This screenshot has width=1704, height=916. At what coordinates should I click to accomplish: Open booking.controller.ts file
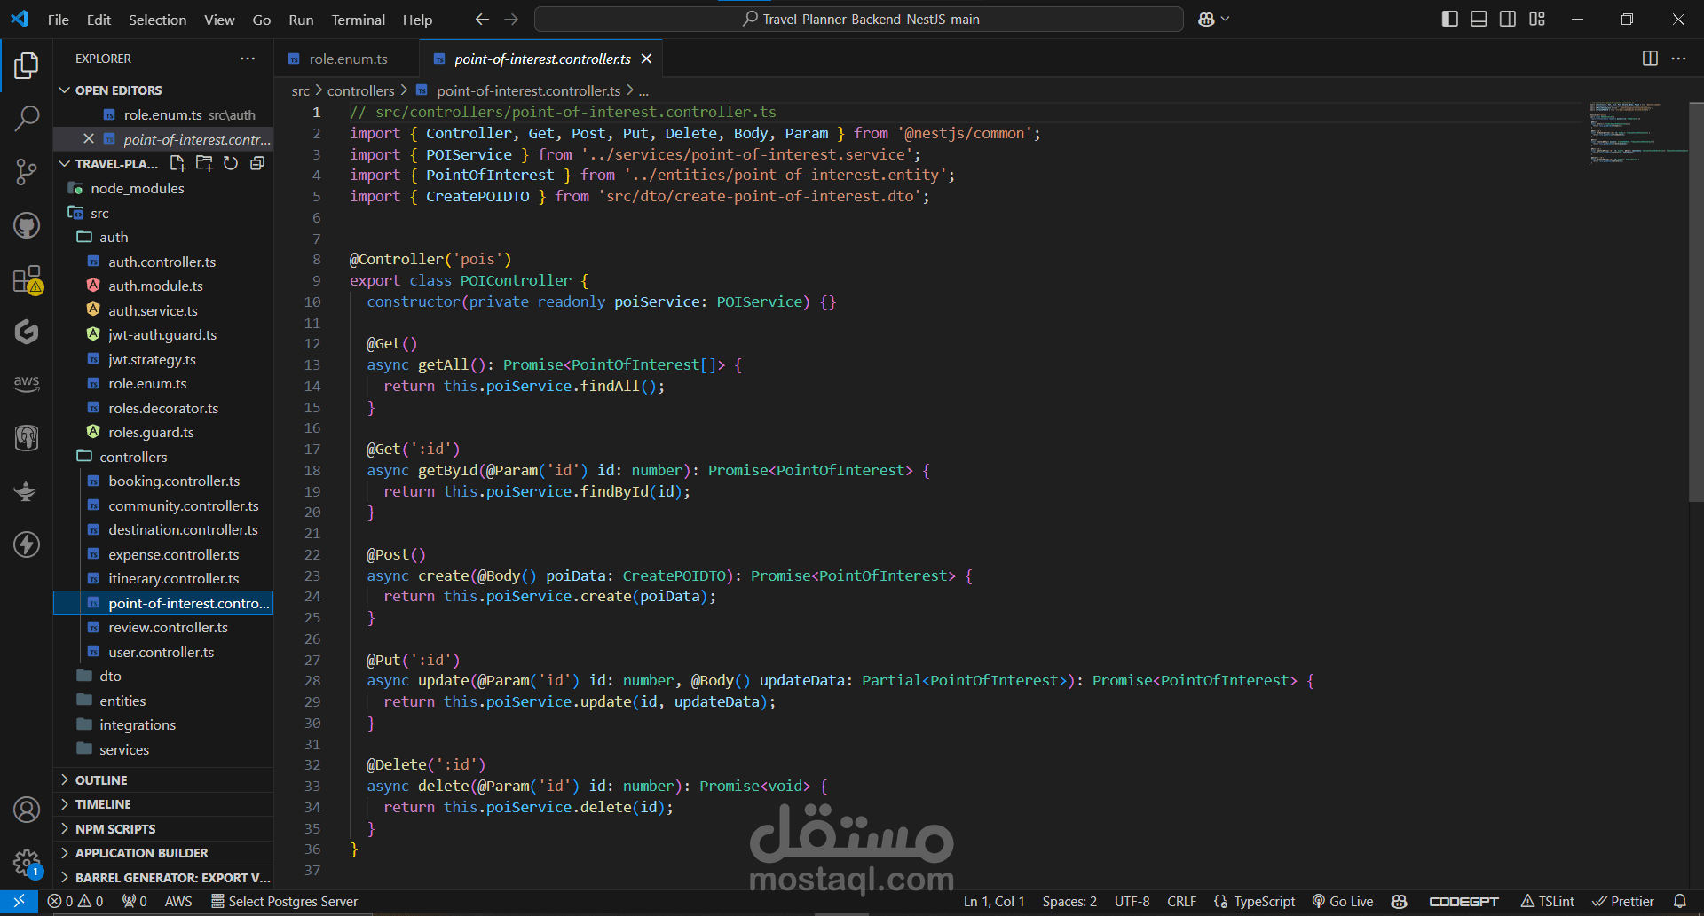click(x=174, y=481)
